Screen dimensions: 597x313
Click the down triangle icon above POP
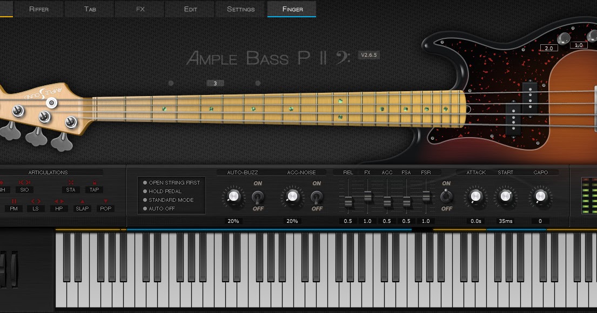click(x=105, y=201)
